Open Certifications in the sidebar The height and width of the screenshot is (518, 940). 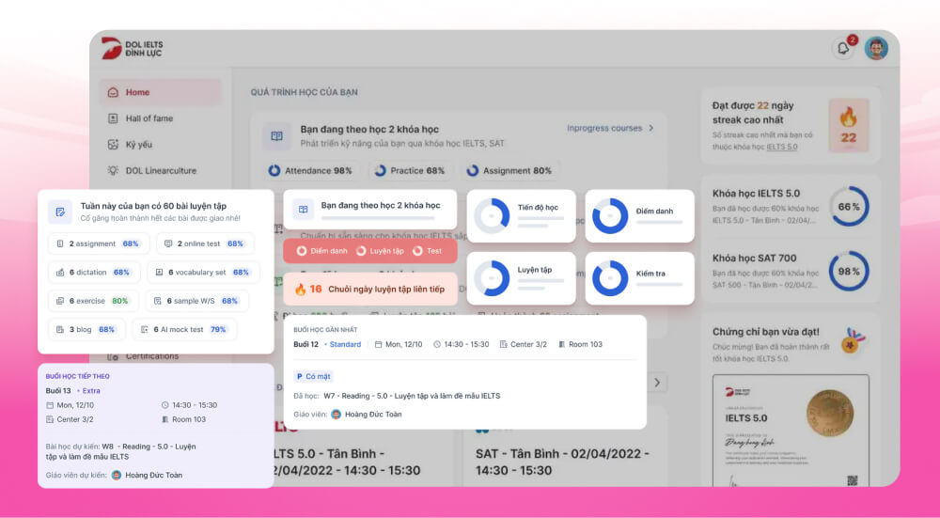(143, 356)
